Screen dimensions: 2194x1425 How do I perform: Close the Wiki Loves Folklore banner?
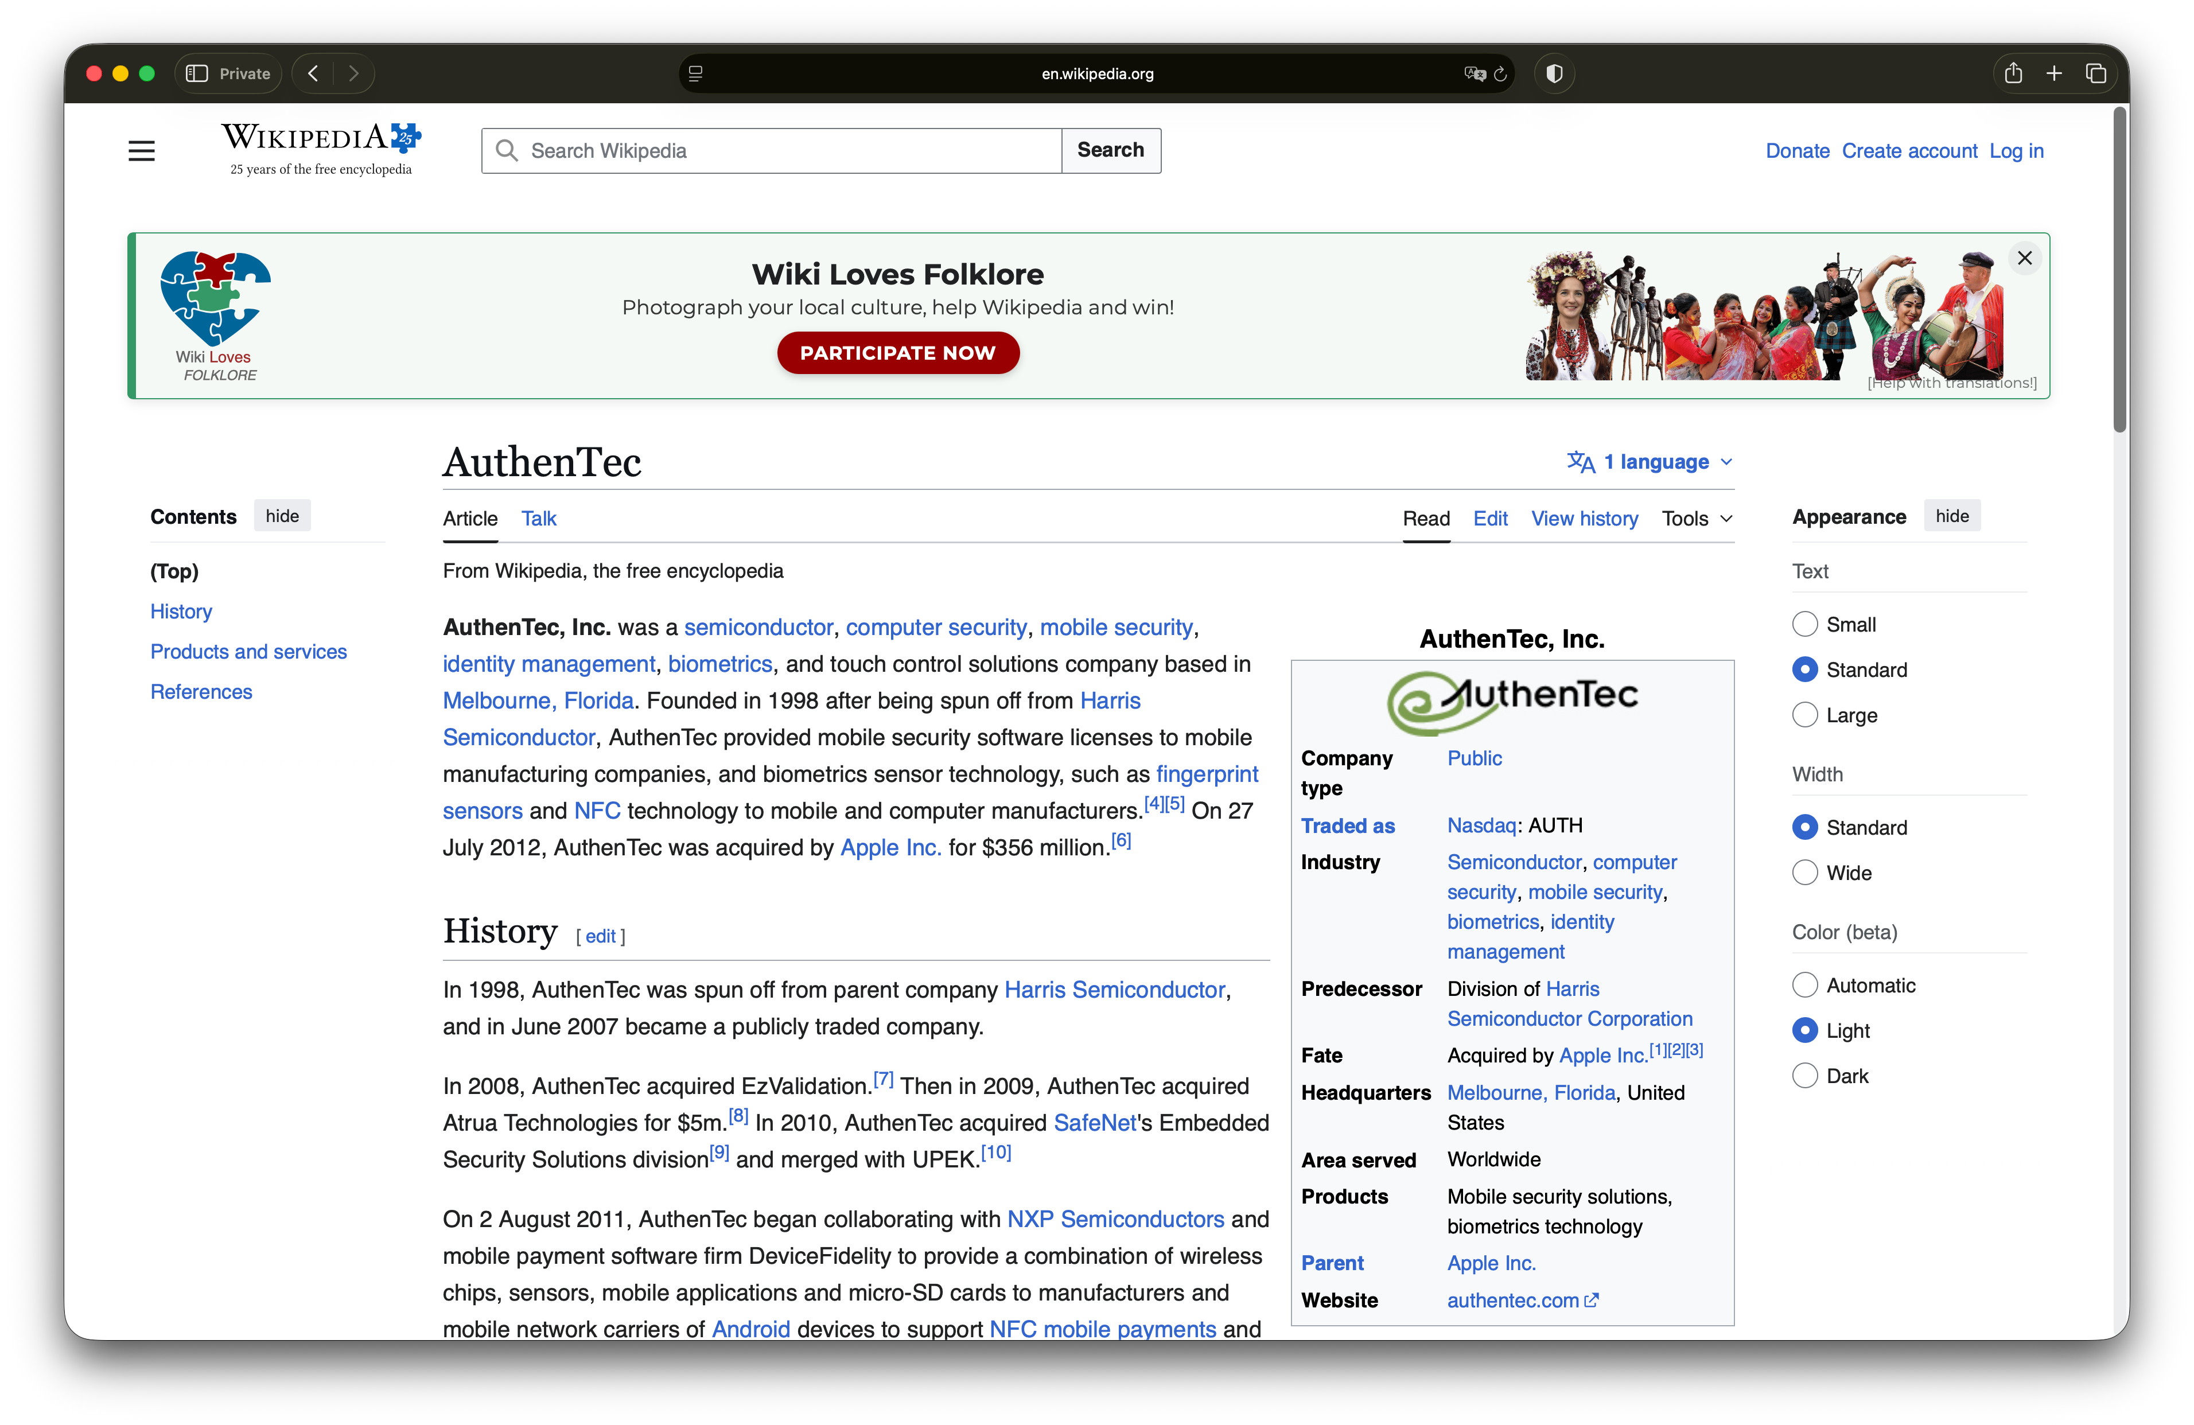tap(2024, 258)
